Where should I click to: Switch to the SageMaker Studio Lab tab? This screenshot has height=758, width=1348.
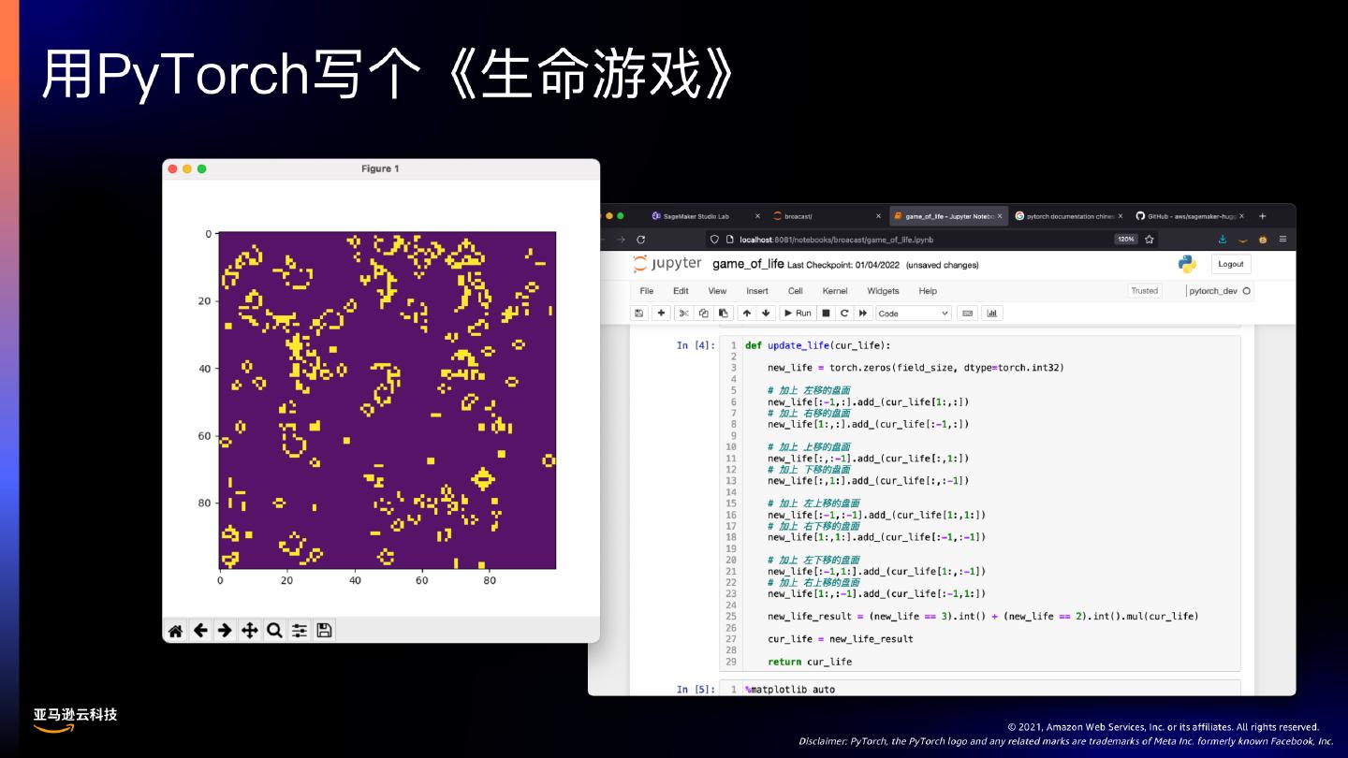click(x=695, y=216)
